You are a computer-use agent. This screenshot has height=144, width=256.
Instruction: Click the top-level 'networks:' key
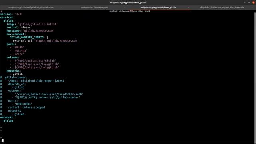click(x=7, y=117)
